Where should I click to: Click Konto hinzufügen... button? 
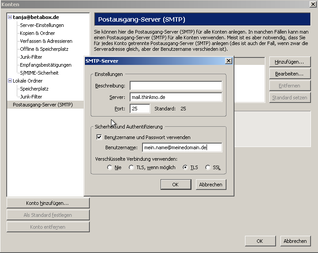48,203
